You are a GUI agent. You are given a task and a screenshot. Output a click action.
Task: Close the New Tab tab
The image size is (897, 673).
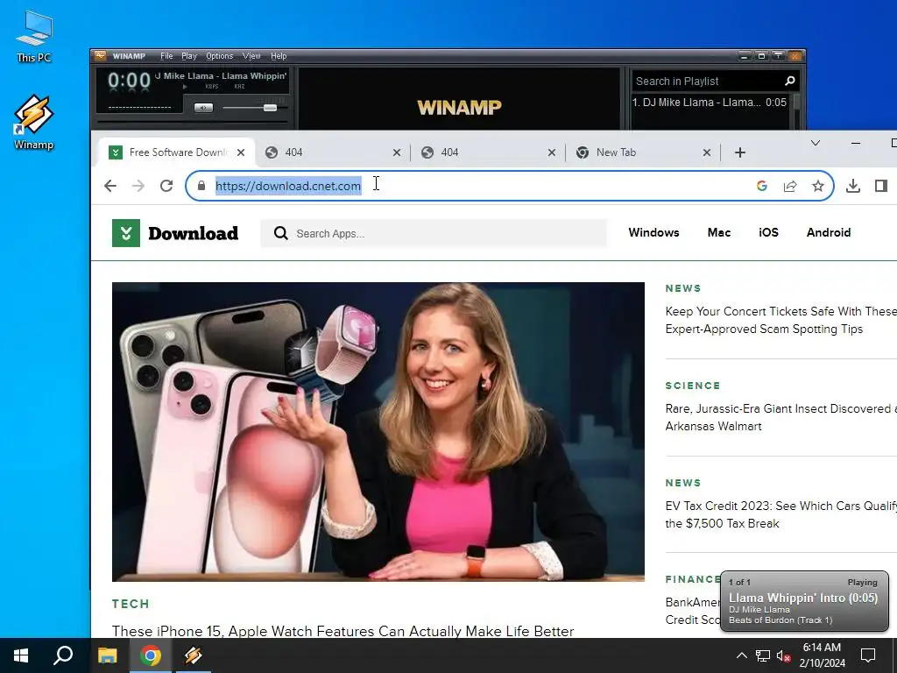(707, 152)
